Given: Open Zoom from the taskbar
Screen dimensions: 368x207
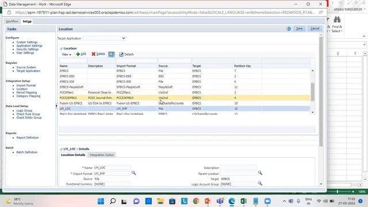Looking at the screenshot, I should click(267, 201).
